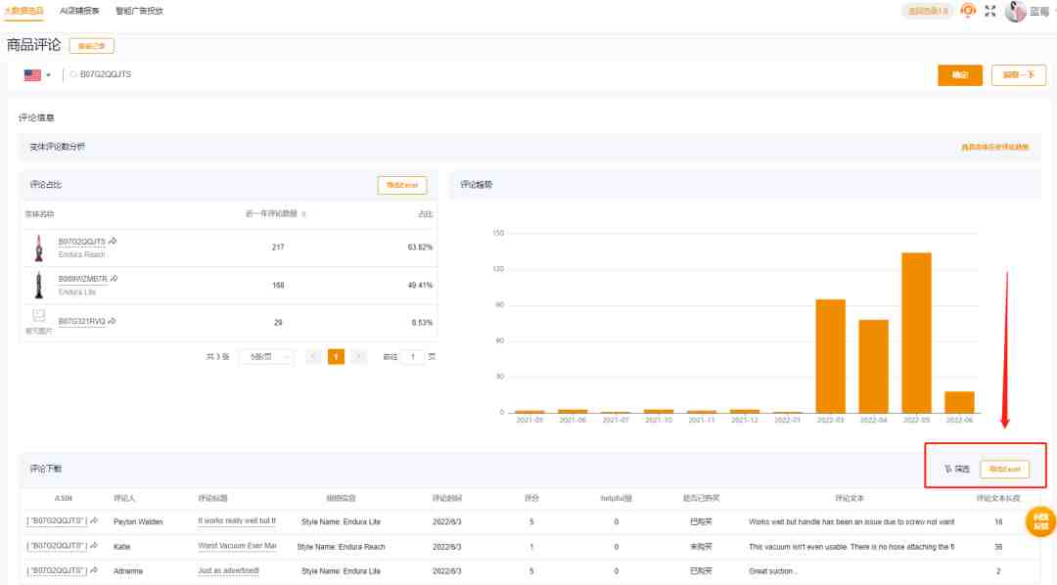Open the US flag marketplace selector

pos(38,74)
